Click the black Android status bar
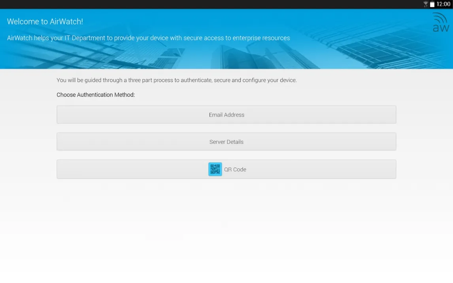The height and width of the screenshot is (283, 453). click(198, 4)
